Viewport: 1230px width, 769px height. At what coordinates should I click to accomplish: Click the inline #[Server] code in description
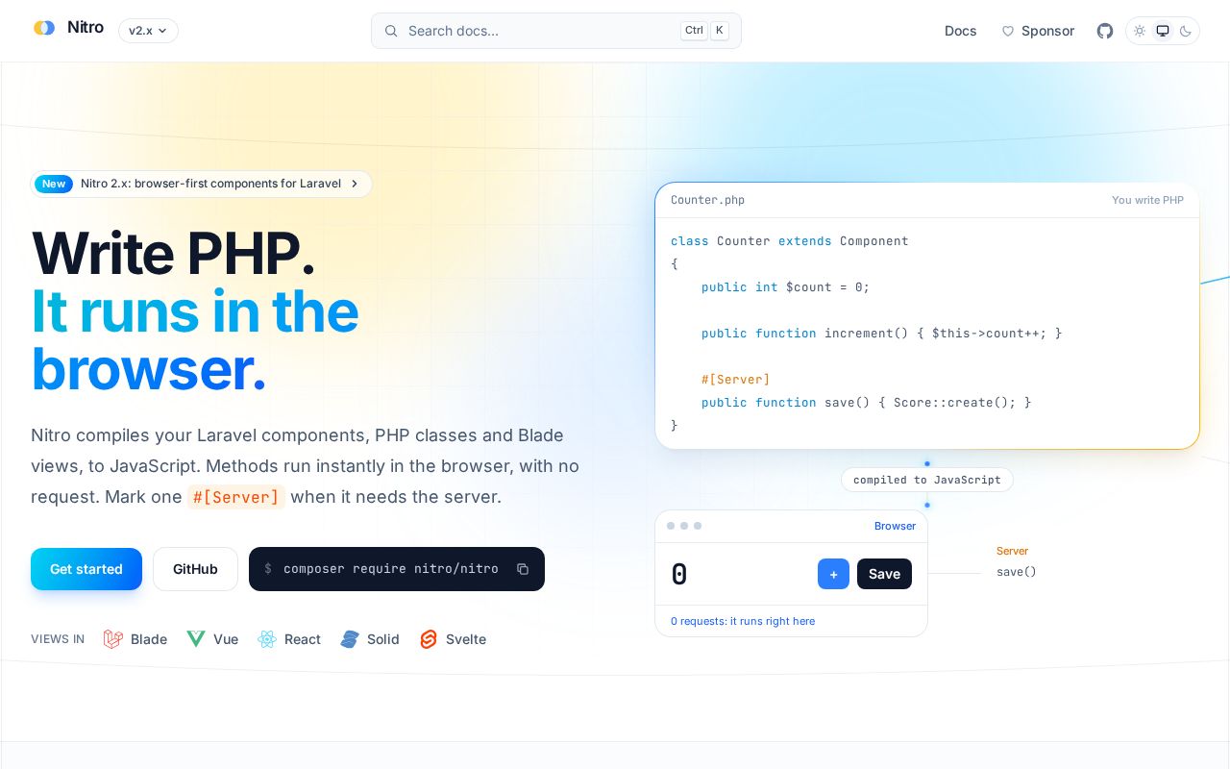click(x=235, y=497)
